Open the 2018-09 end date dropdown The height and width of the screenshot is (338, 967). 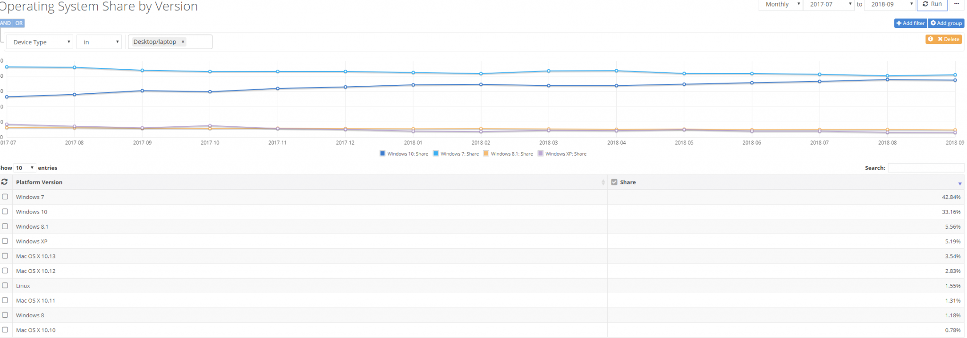tap(890, 4)
